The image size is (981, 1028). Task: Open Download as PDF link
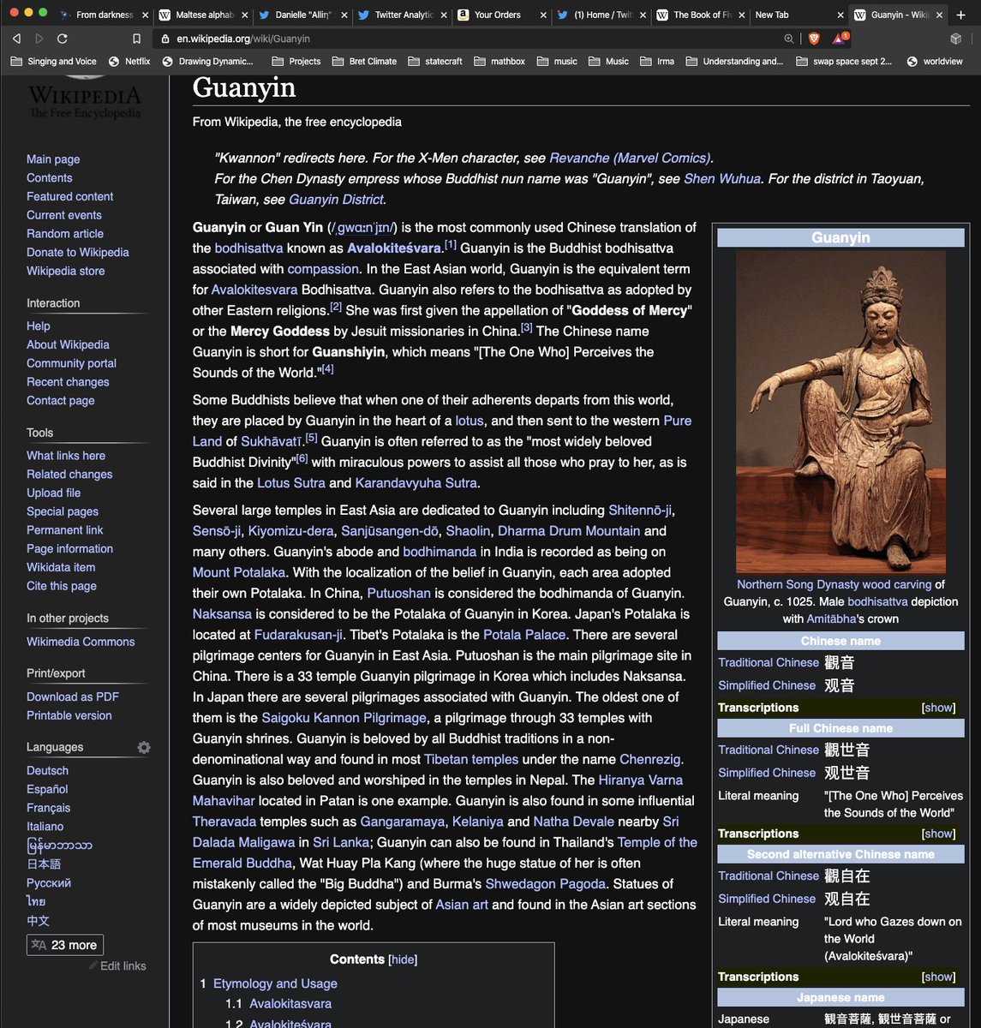pos(73,697)
